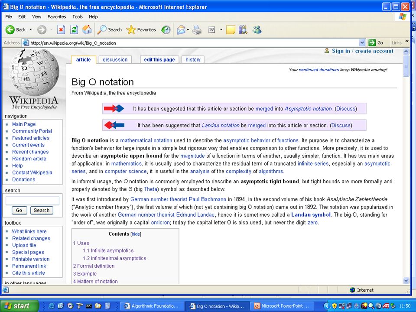Click the grey Forward arrow button
The image size is (416, 312).
pyautogui.click(x=42, y=30)
